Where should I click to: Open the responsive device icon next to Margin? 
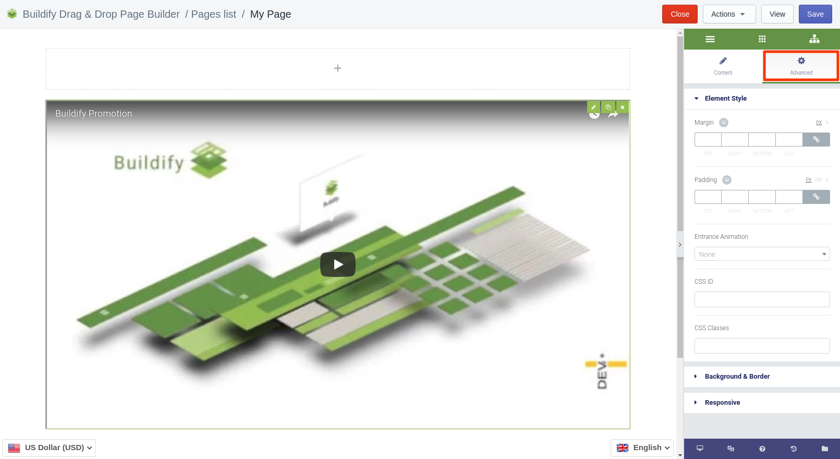click(x=724, y=123)
